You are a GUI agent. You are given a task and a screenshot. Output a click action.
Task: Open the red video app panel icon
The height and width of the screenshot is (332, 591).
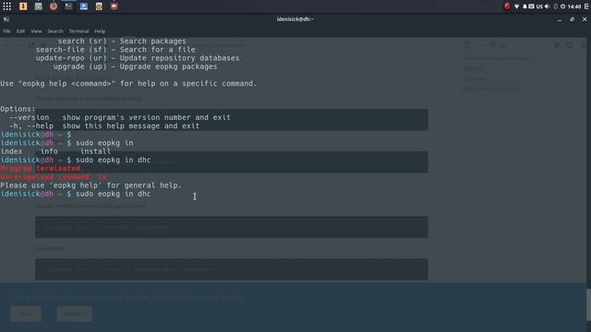114,6
